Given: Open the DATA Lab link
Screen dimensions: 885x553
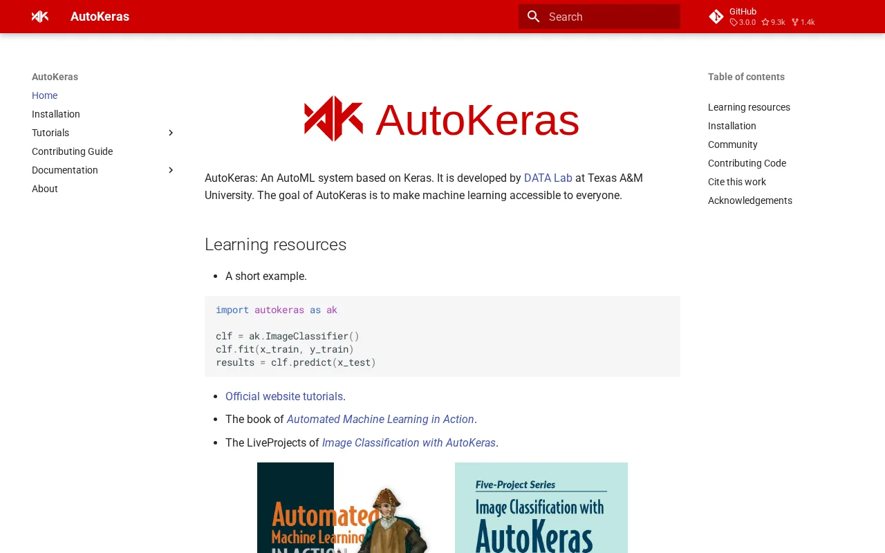Looking at the screenshot, I should [x=548, y=178].
